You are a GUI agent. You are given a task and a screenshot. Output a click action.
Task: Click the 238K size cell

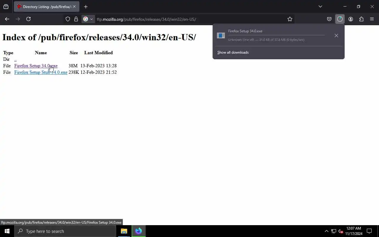pos(74,72)
